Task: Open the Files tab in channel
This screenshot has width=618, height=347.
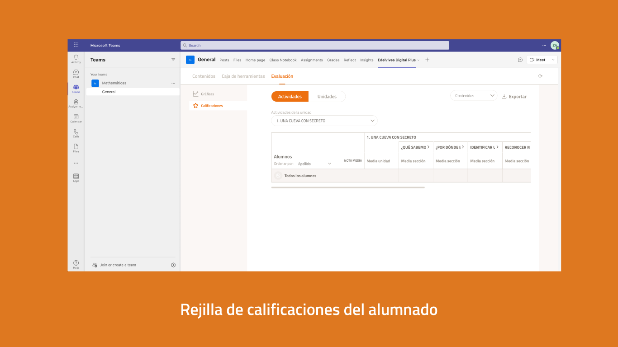Action: point(238,60)
